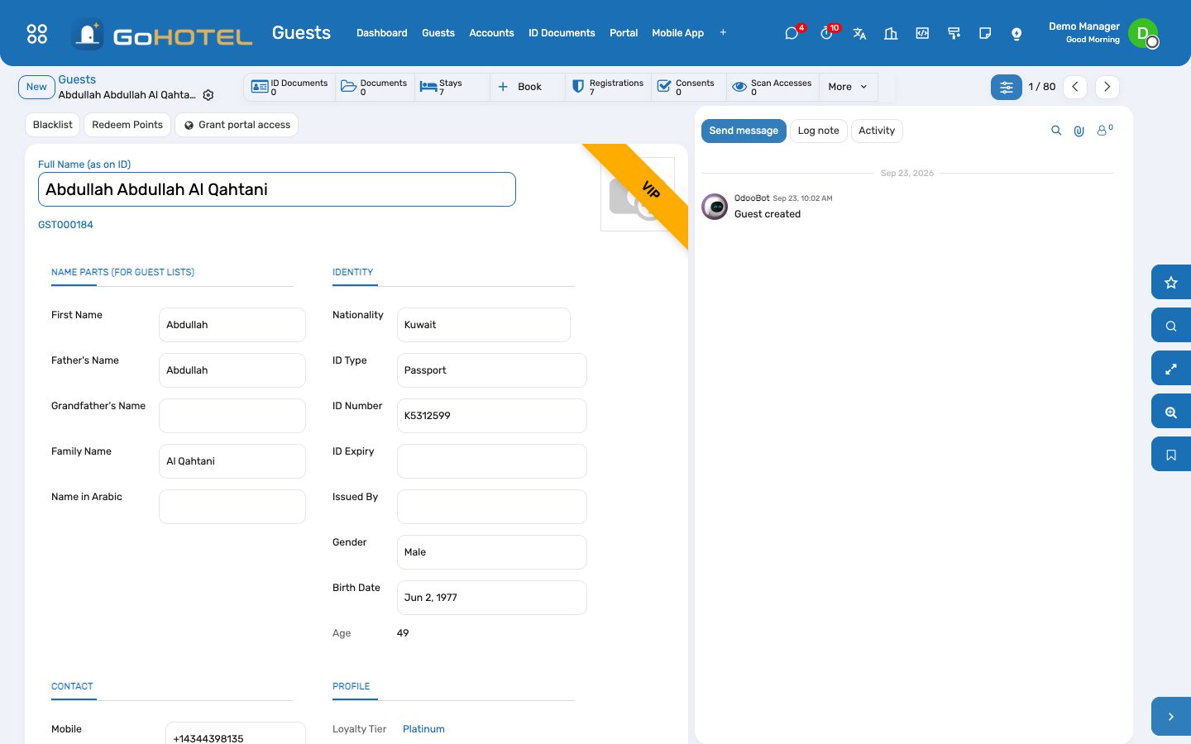Open the apps grid menu icon

click(37, 33)
